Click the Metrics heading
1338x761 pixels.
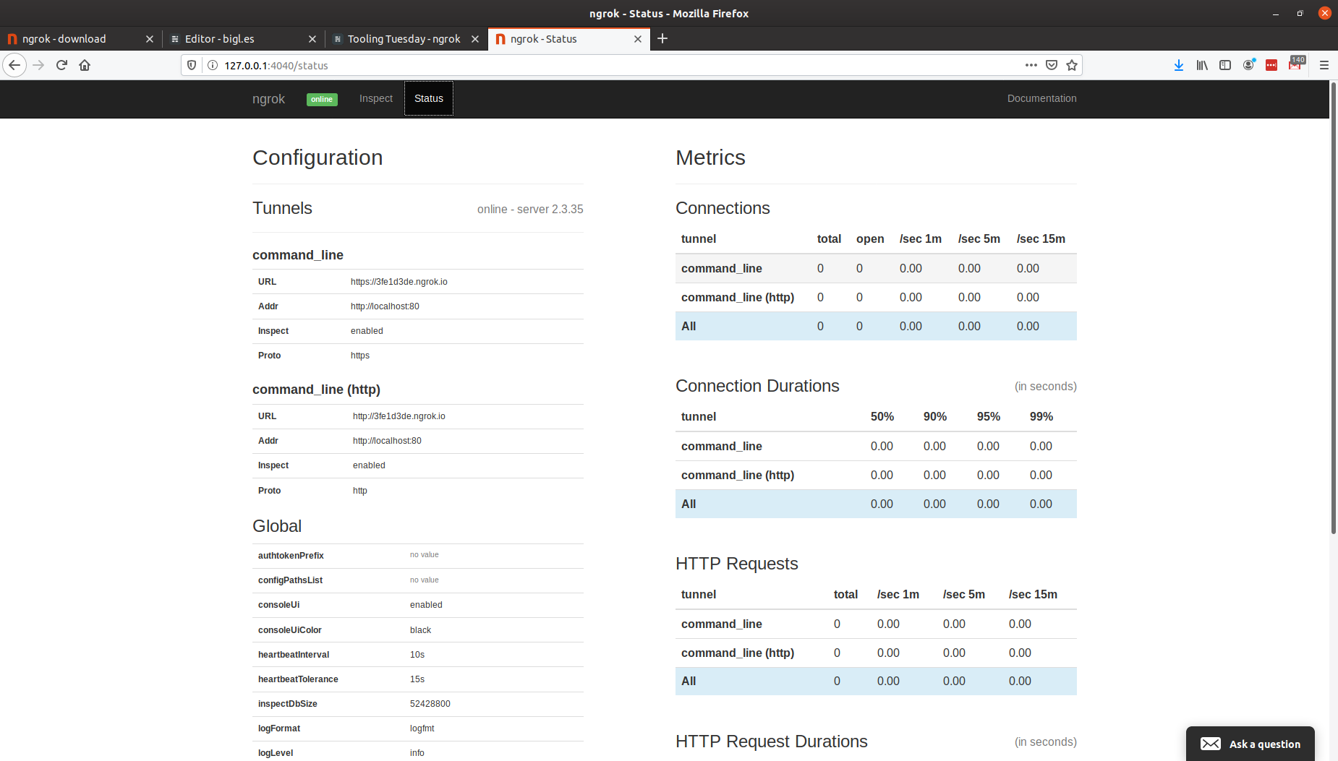[x=710, y=158]
